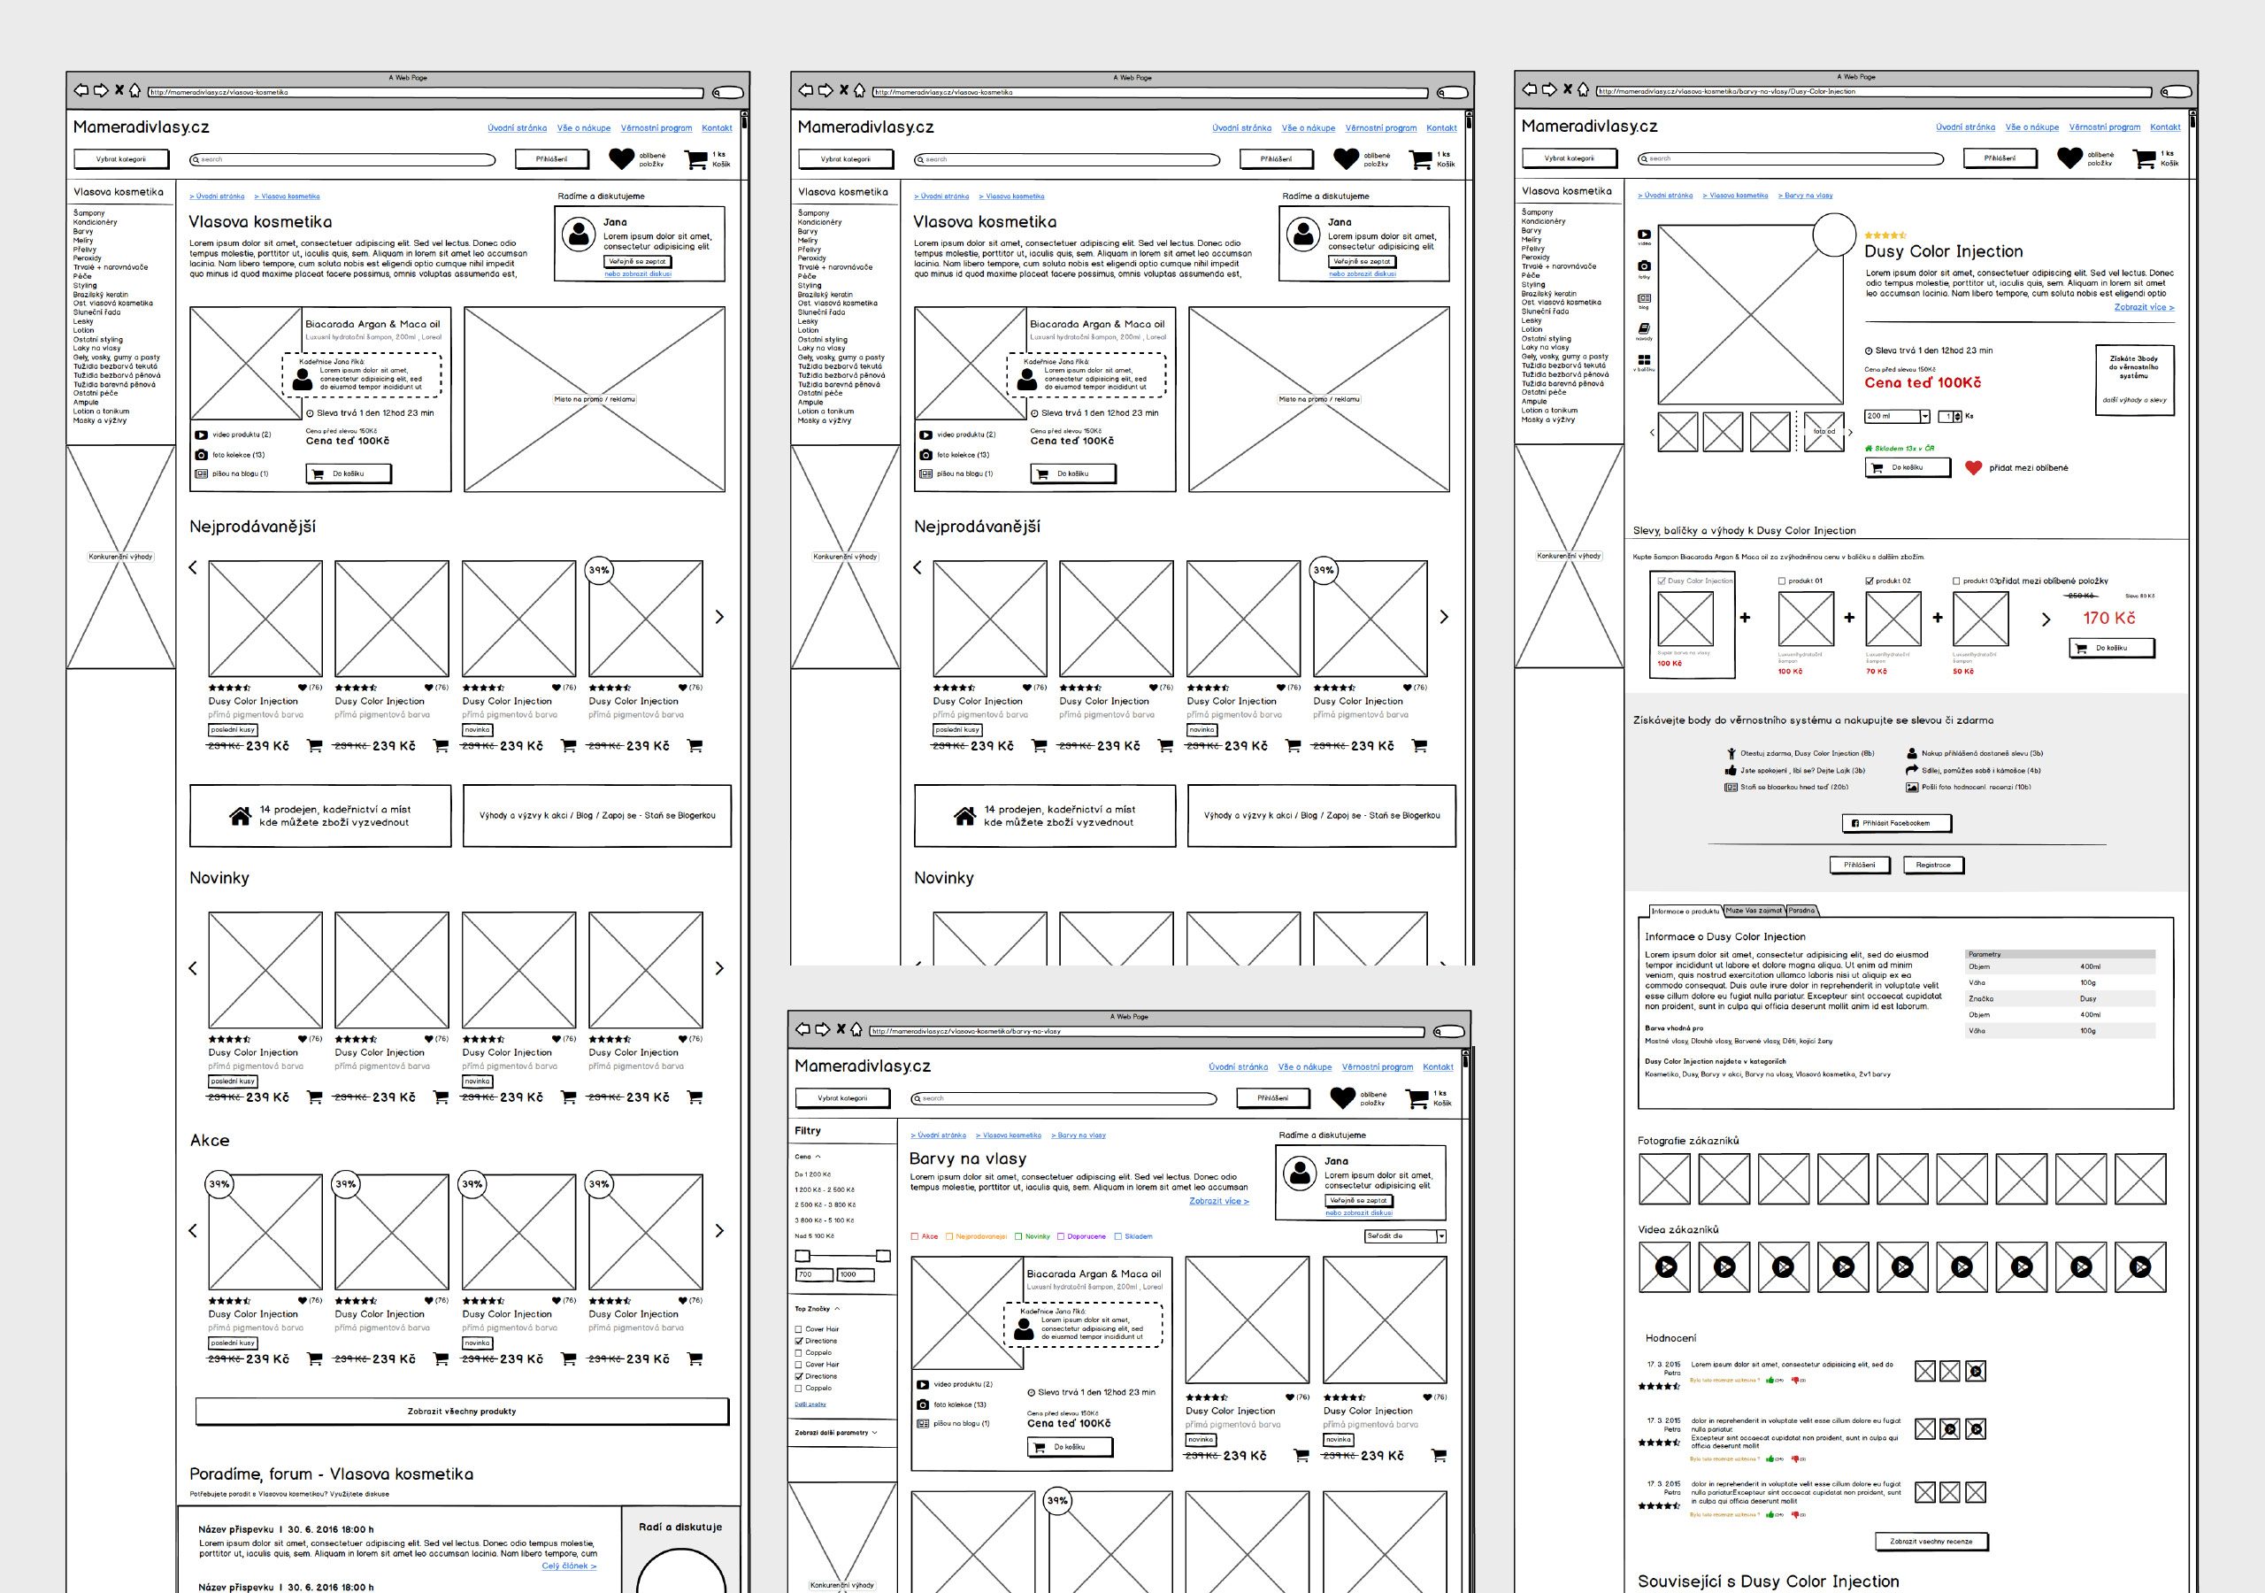Click the browser back arrow in the Dusy-Color-Injection URL window
The height and width of the screenshot is (1593, 2265).
pyautogui.click(x=1530, y=89)
